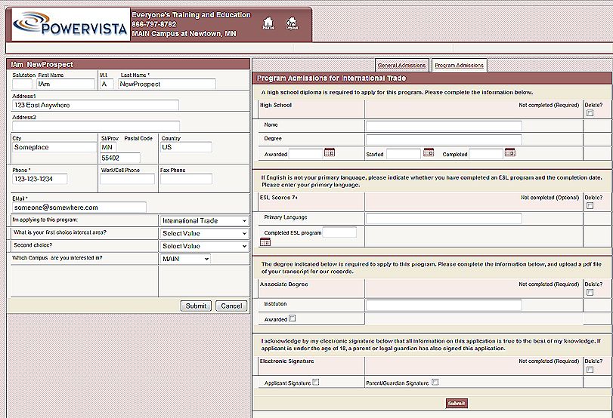The width and height of the screenshot is (613, 418).
Task: Click the Country field containing US
Action: [x=186, y=147]
